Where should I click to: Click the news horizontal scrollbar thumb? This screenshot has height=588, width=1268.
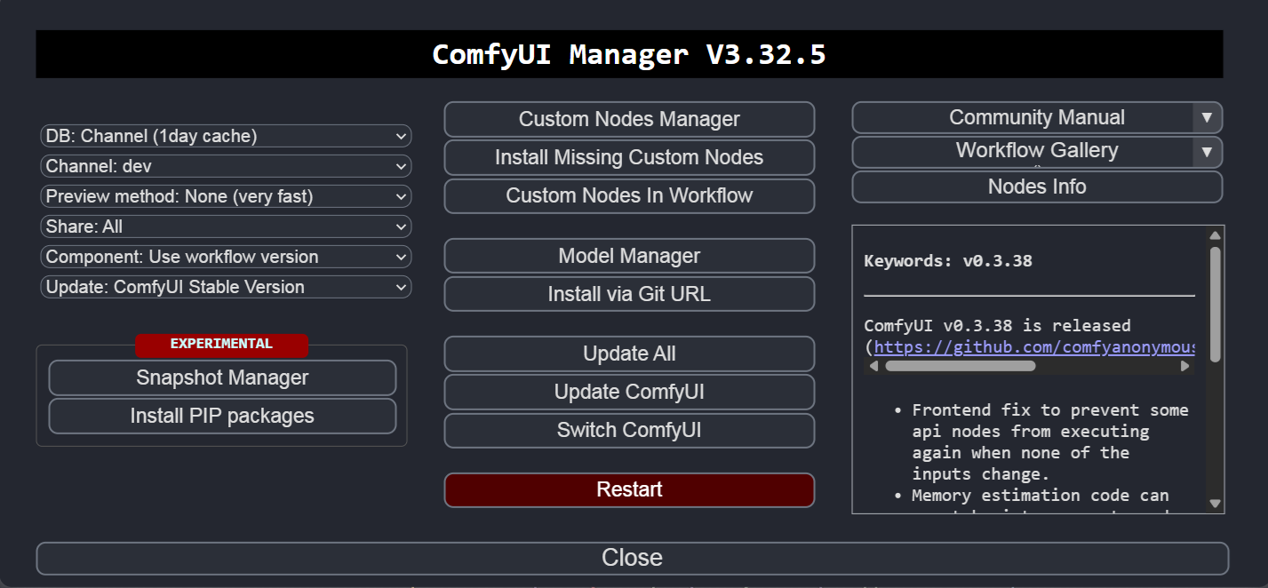point(960,366)
